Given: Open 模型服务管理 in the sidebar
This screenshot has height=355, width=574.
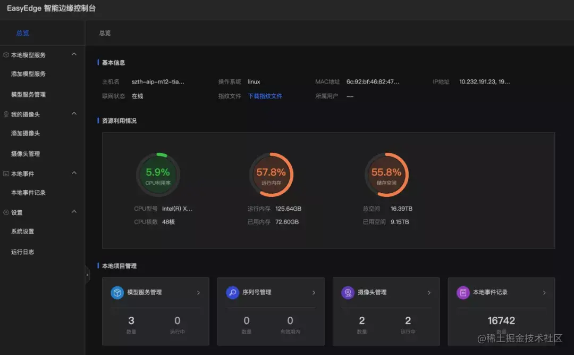Looking at the screenshot, I should click(x=28, y=95).
